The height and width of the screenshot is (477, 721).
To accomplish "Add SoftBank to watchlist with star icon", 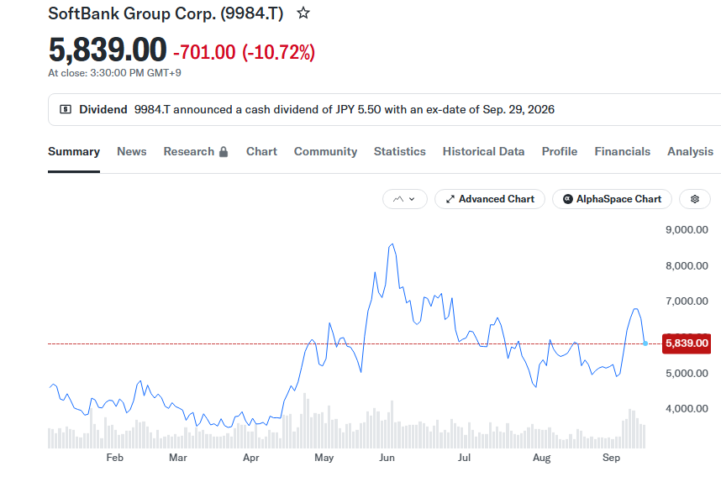I will [x=303, y=13].
